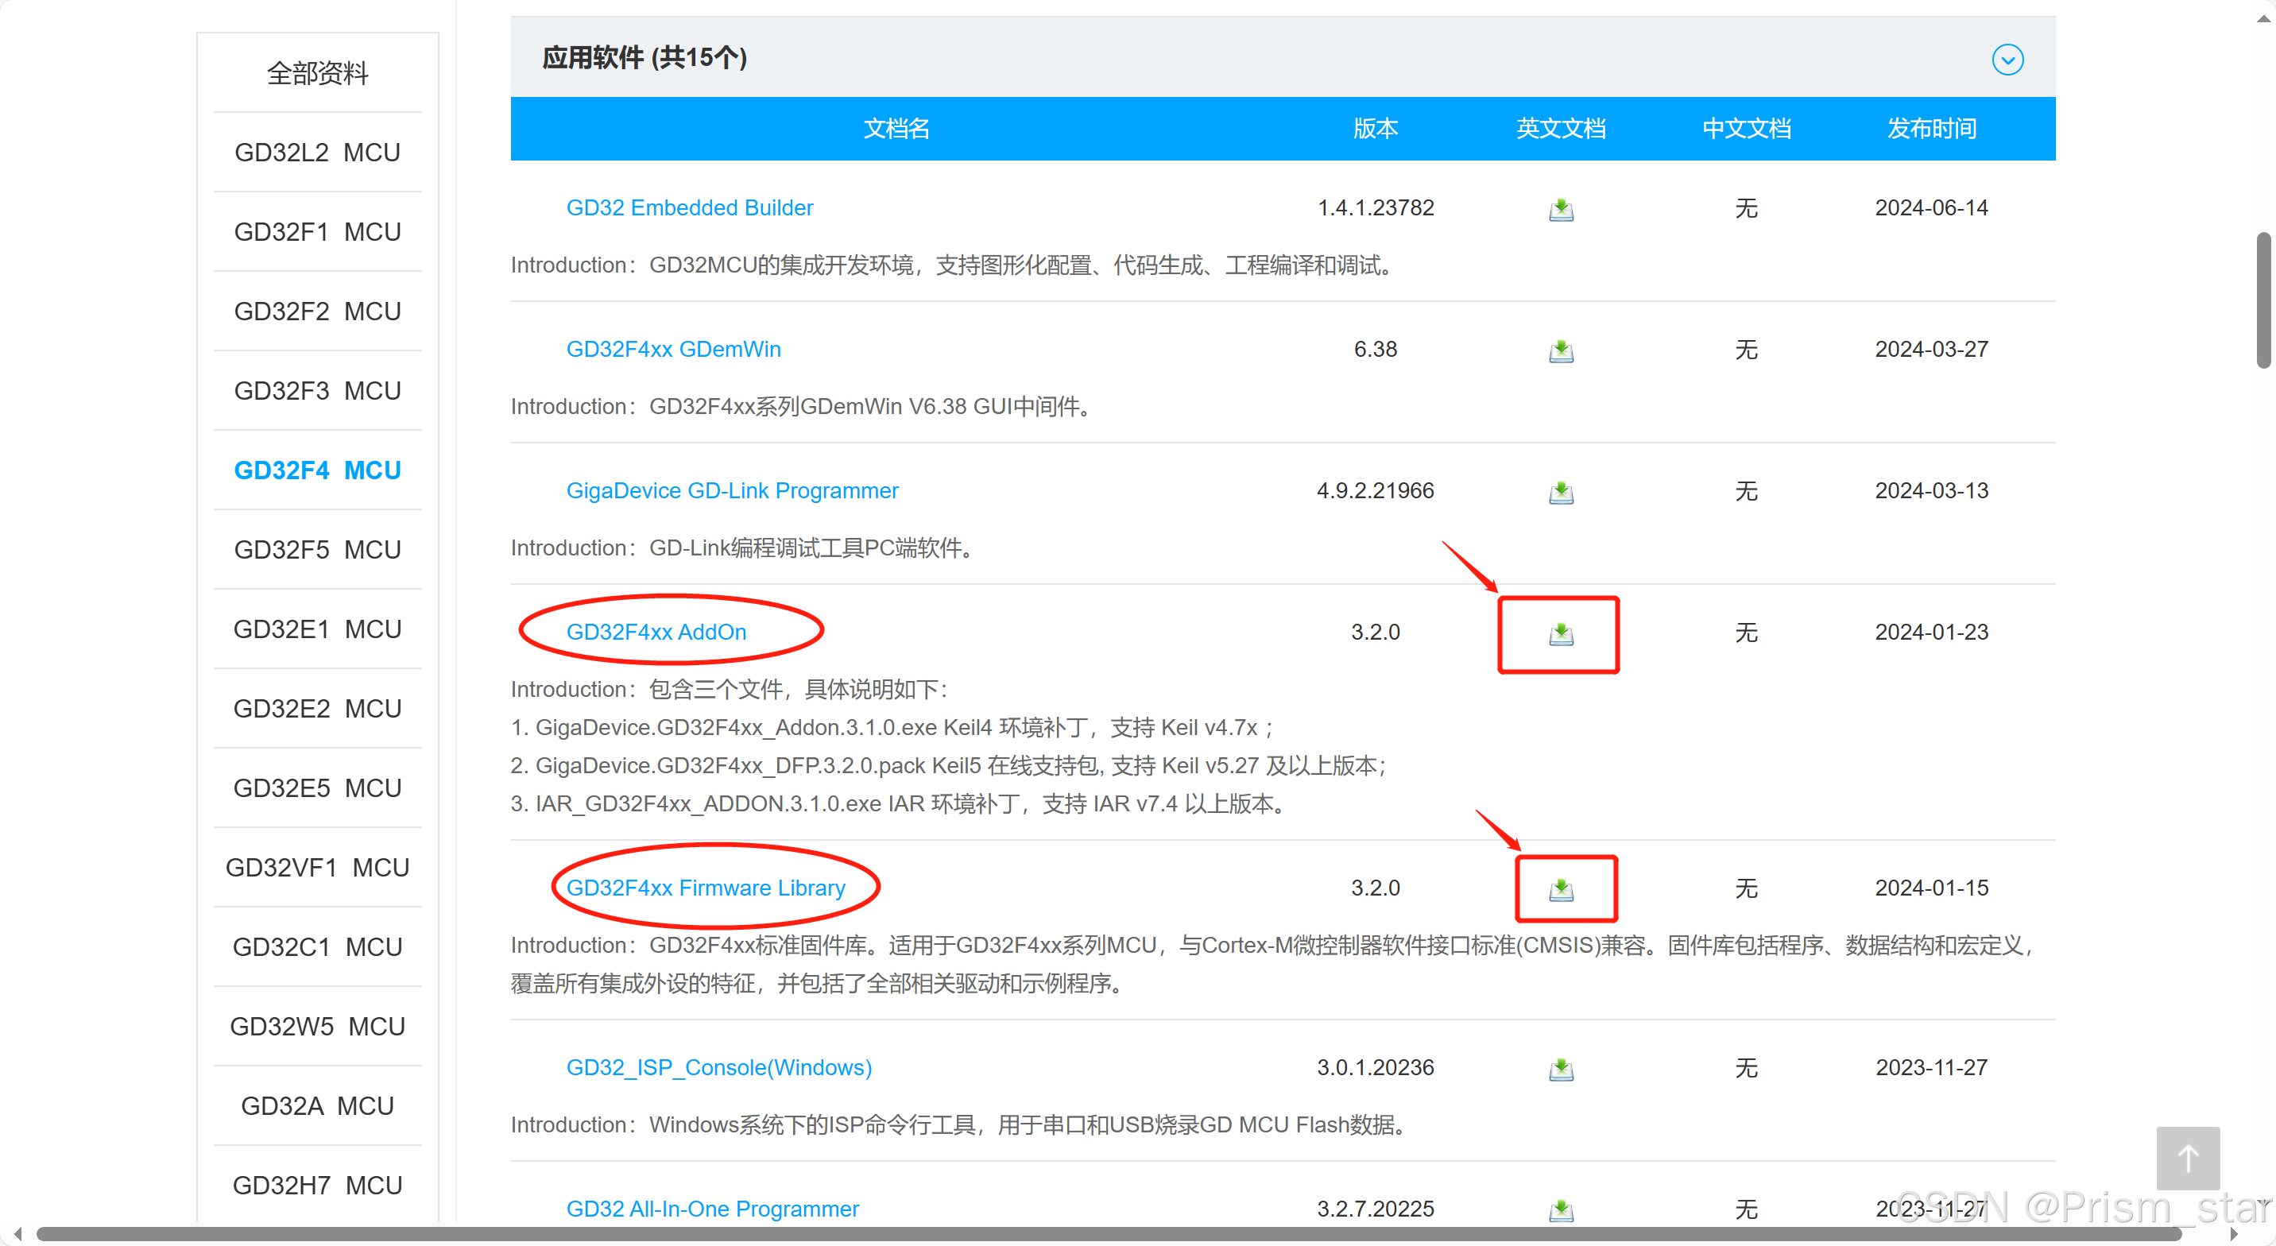Open GD32_ISP_Console(Windows) link

[718, 1067]
